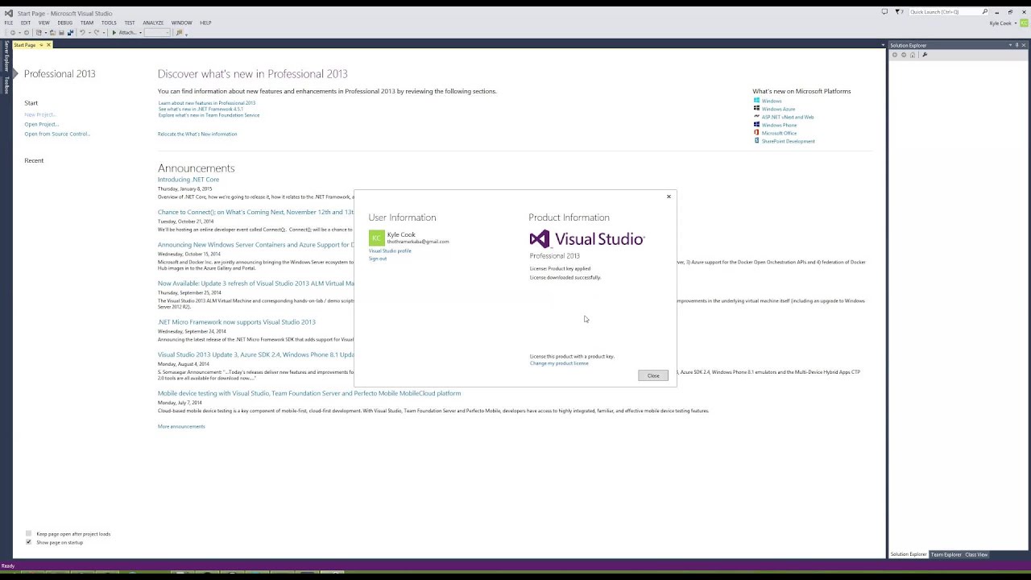Click the Save All toolbar icon
Viewport: 1031px width, 580px height.
point(71,33)
